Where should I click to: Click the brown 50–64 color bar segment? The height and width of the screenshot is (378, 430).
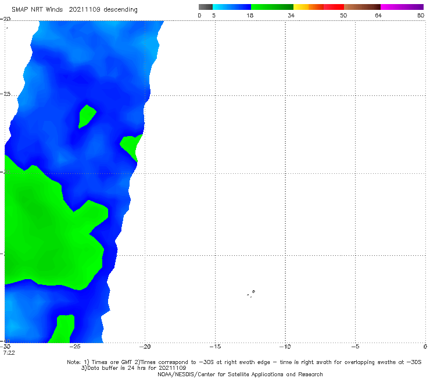[362, 7]
